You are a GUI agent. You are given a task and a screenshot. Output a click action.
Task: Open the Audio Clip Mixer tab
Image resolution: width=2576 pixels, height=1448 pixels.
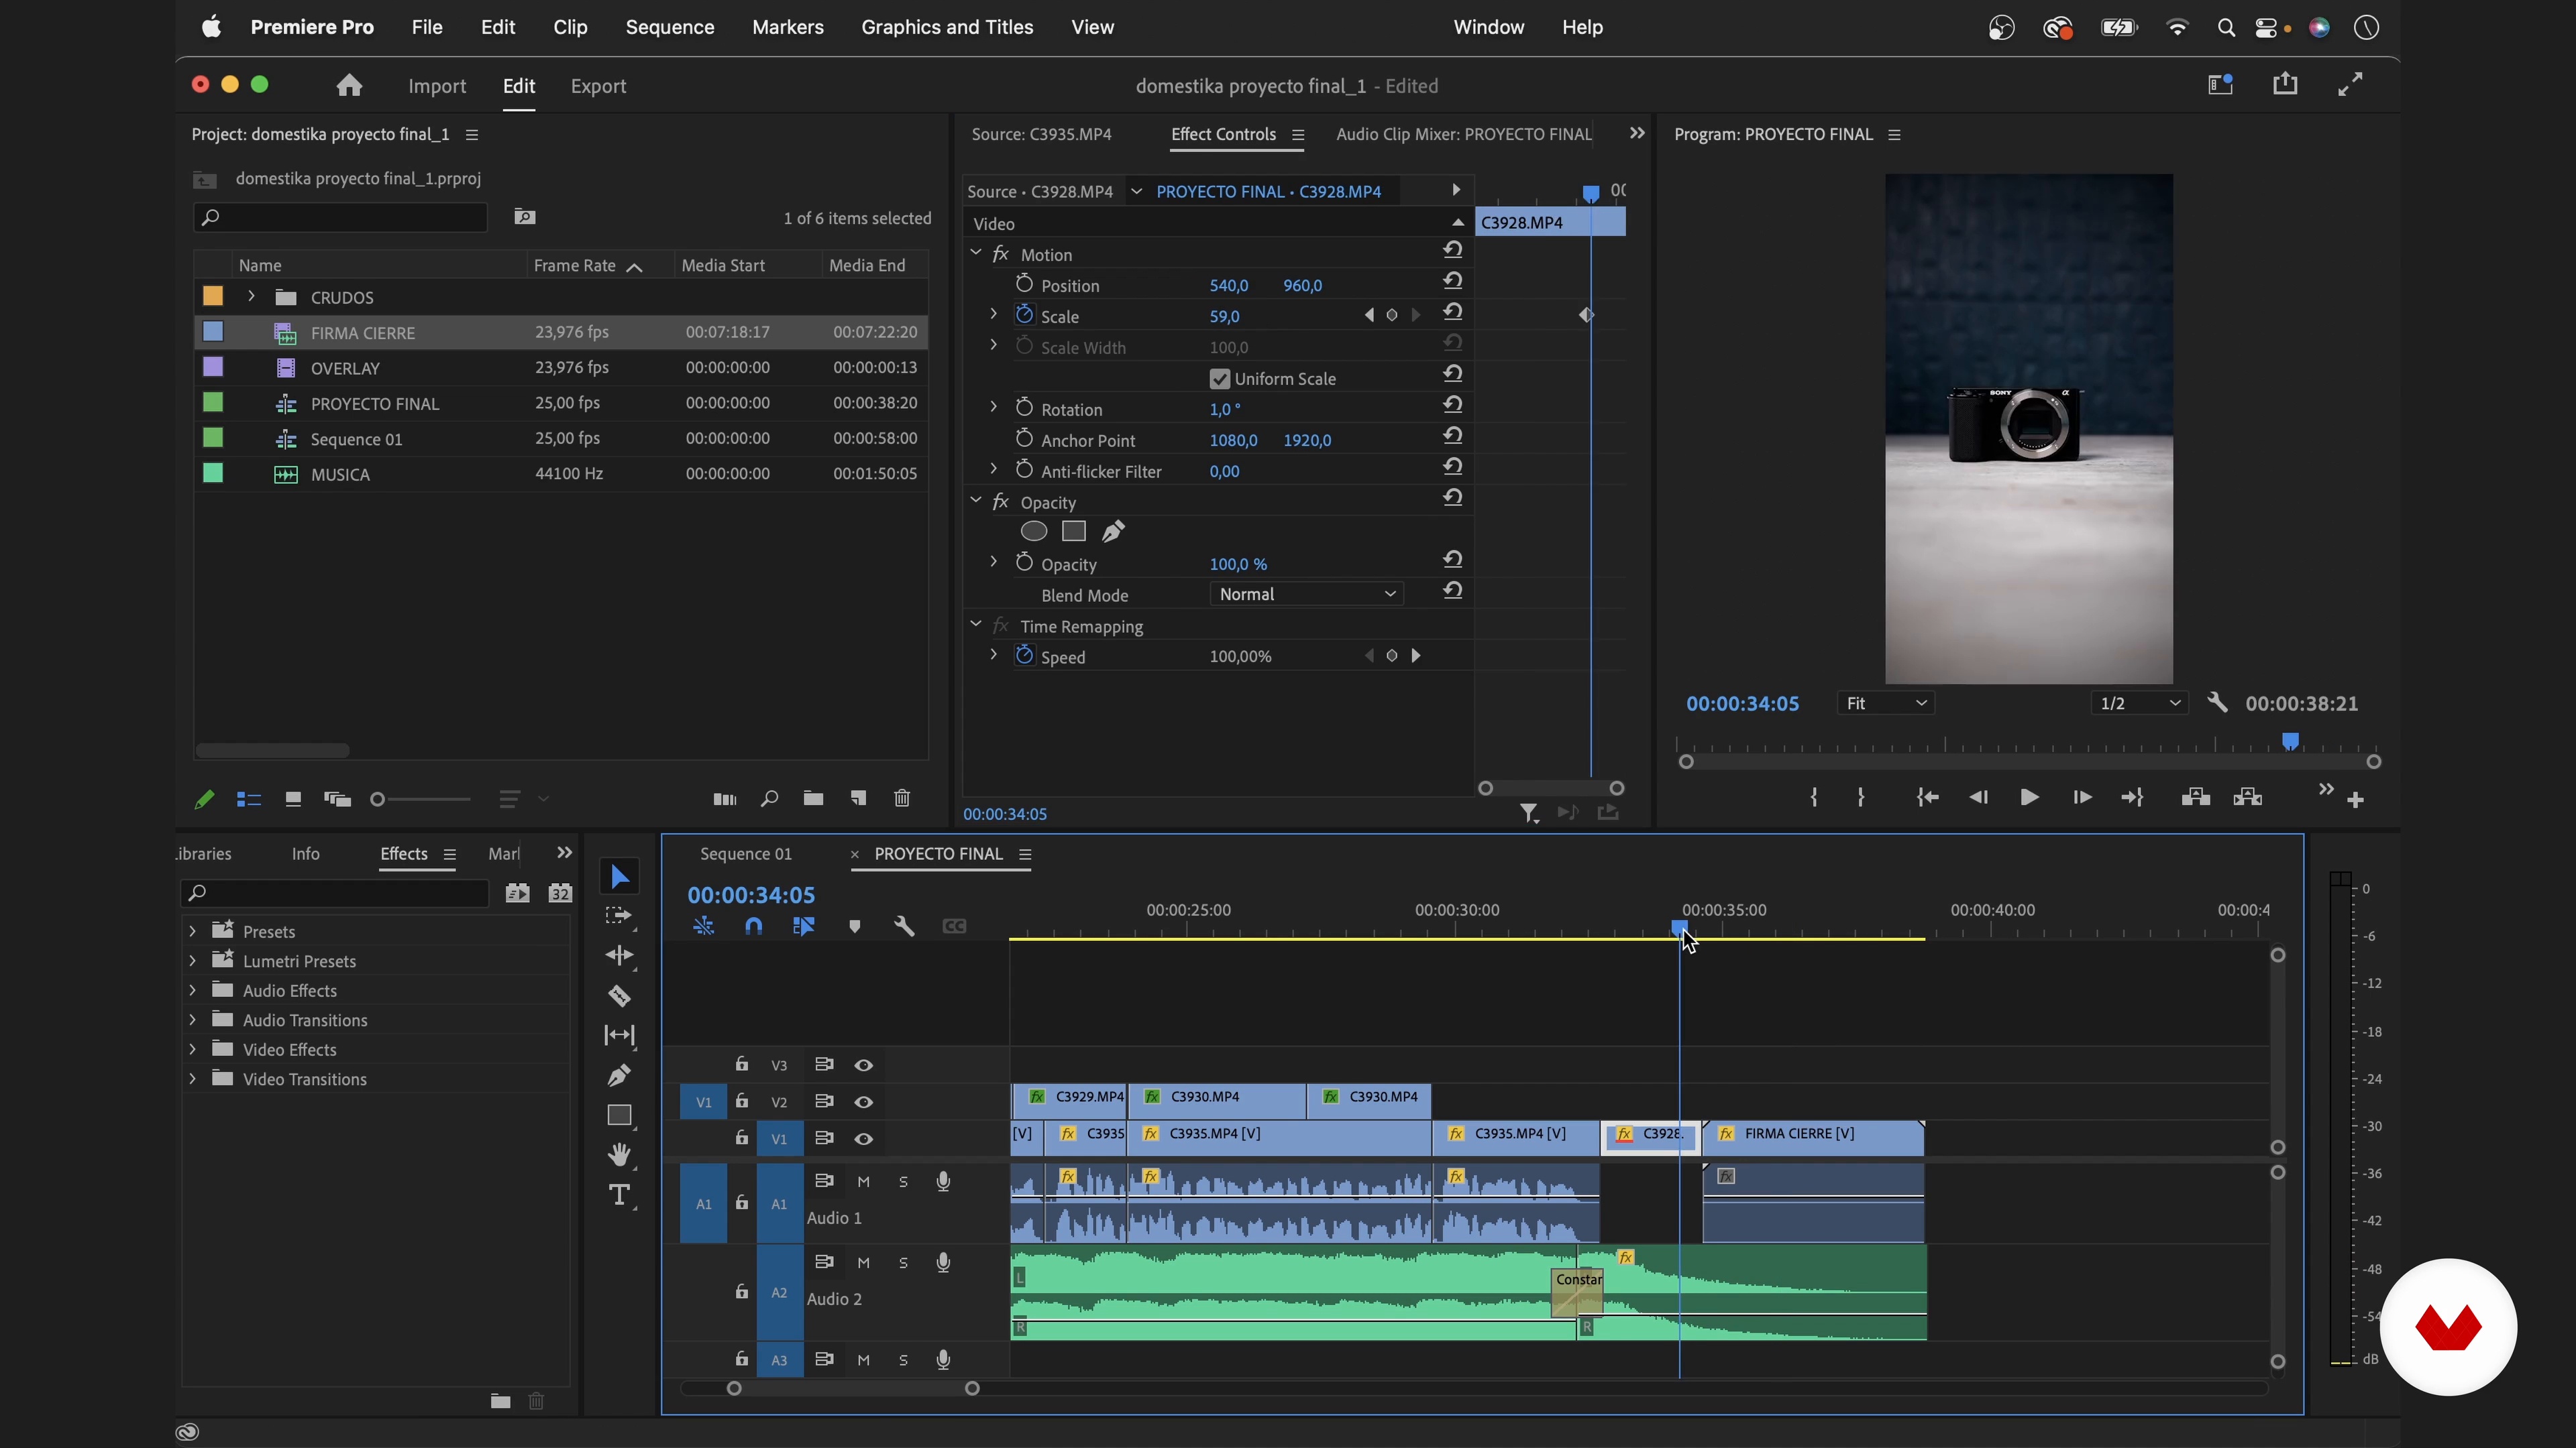pos(1463,134)
